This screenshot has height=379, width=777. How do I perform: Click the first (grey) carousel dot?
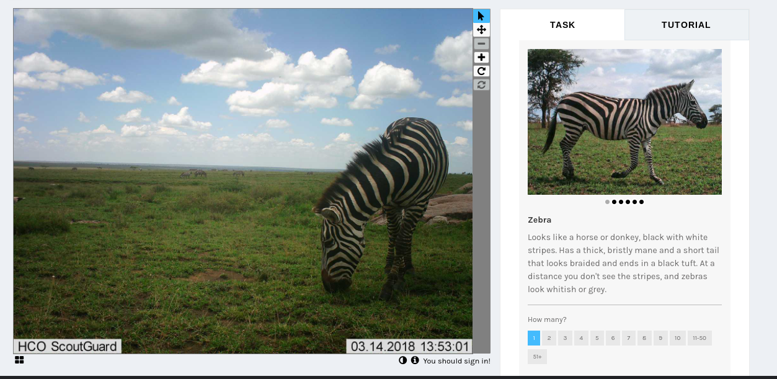(608, 202)
